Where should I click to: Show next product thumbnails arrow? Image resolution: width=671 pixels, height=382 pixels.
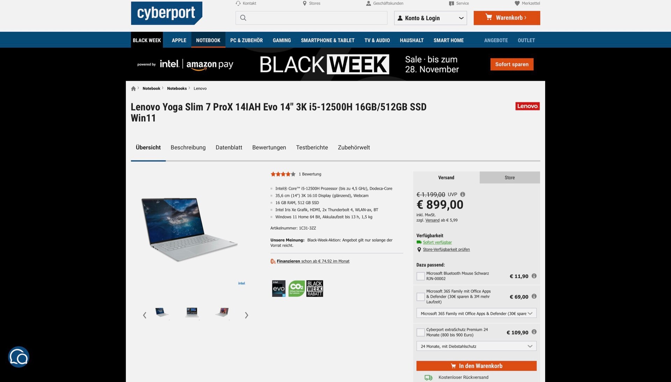pos(246,315)
